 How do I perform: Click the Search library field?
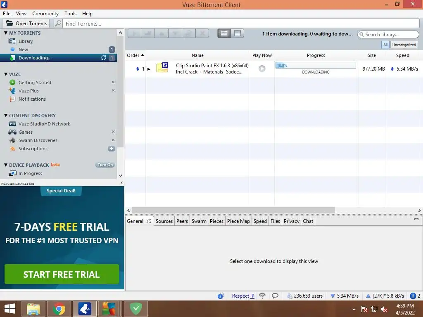(388, 35)
